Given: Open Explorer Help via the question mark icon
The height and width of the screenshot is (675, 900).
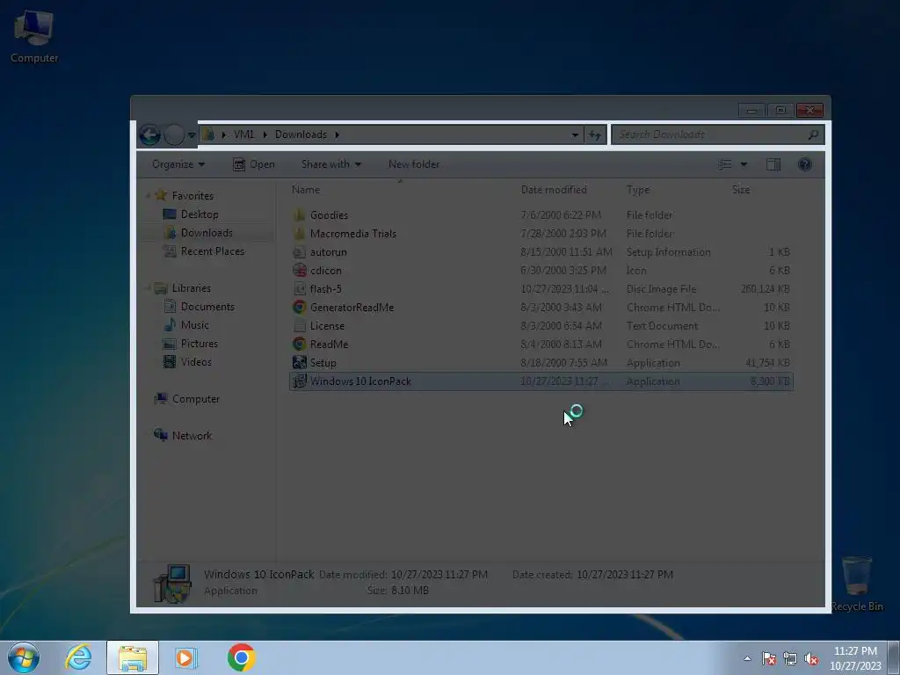Looking at the screenshot, I should click(805, 164).
